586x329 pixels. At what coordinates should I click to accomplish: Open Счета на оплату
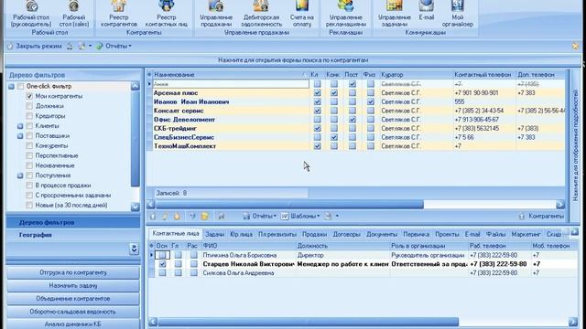[x=301, y=15]
